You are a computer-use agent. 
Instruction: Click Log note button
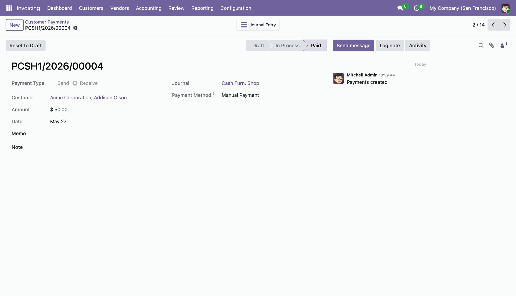pyautogui.click(x=390, y=45)
